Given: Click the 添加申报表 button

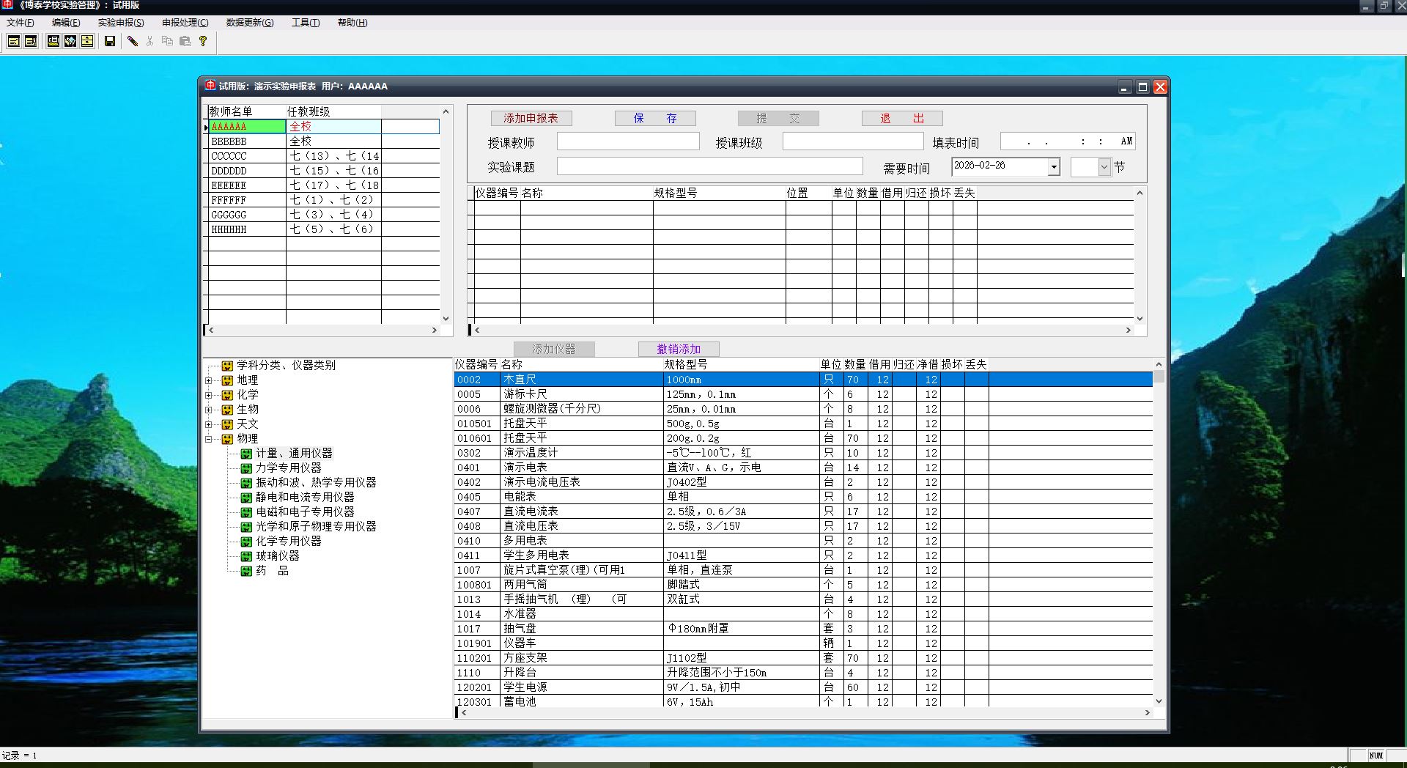Looking at the screenshot, I should [531, 118].
